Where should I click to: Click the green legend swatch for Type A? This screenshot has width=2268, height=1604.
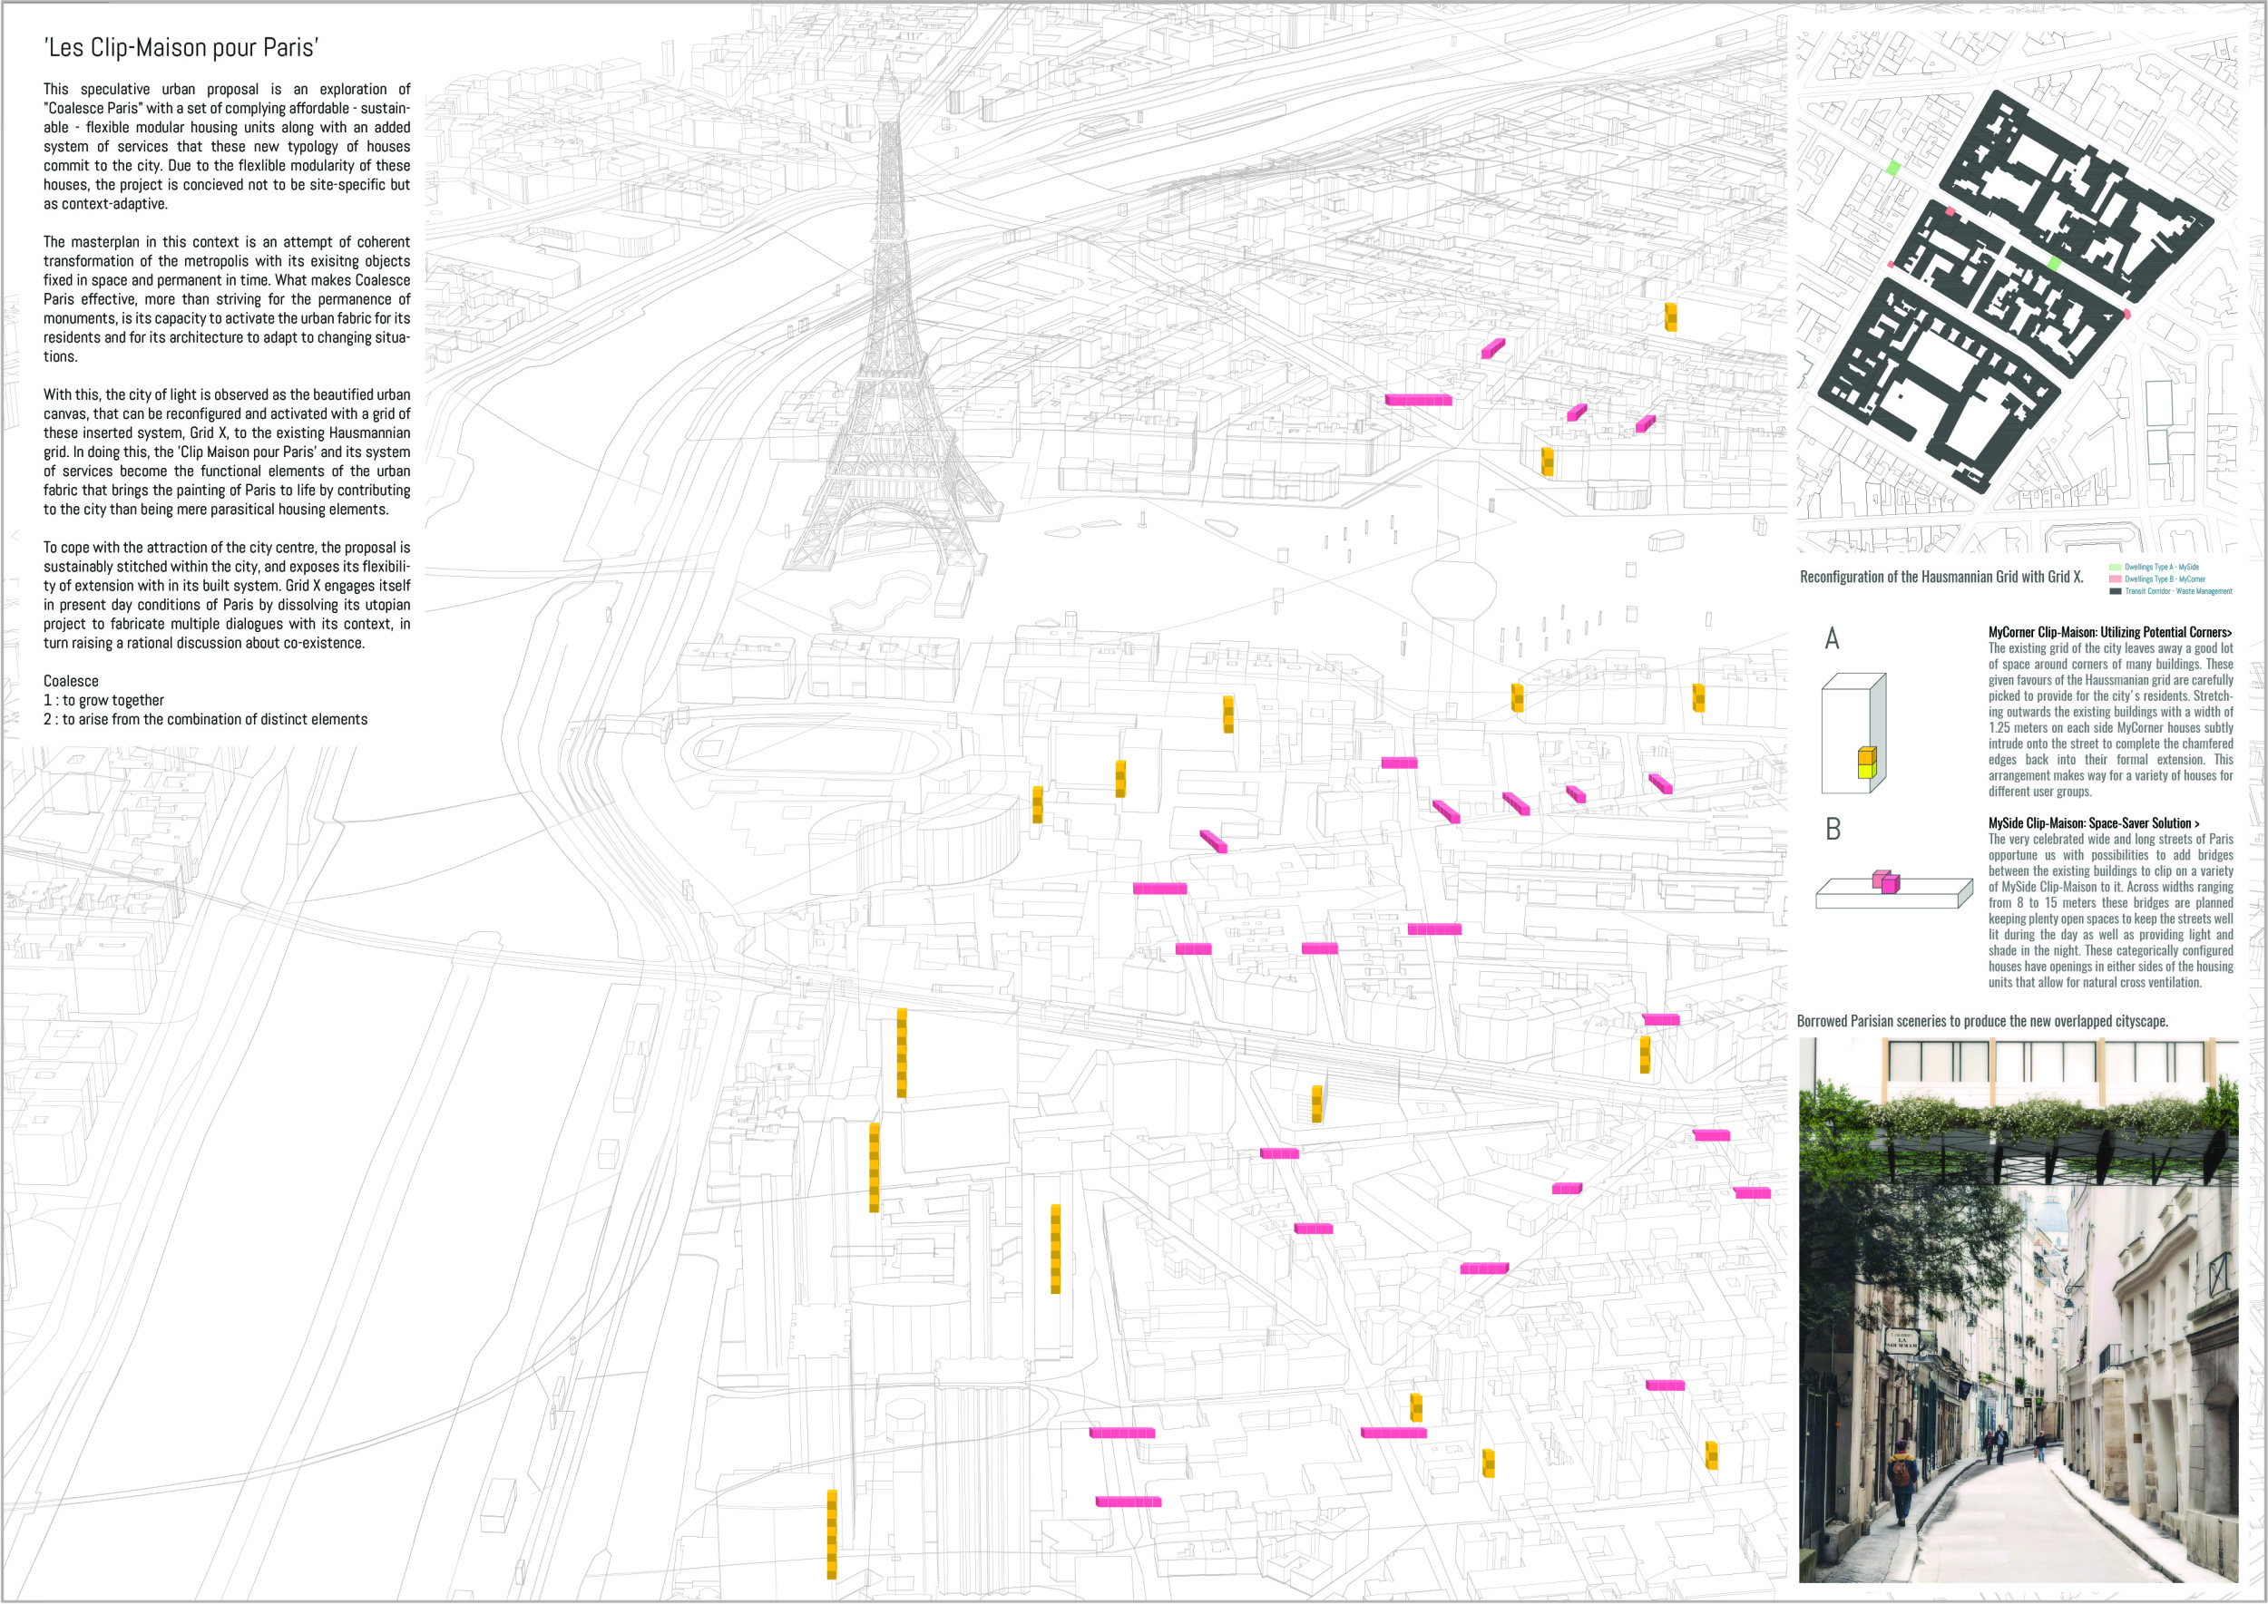pos(2115,567)
